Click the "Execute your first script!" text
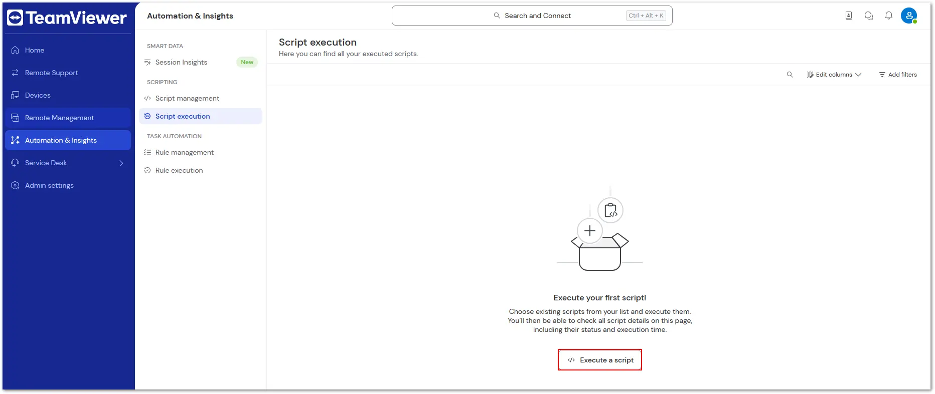The height and width of the screenshot is (394, 935). [x=600, y=298]
